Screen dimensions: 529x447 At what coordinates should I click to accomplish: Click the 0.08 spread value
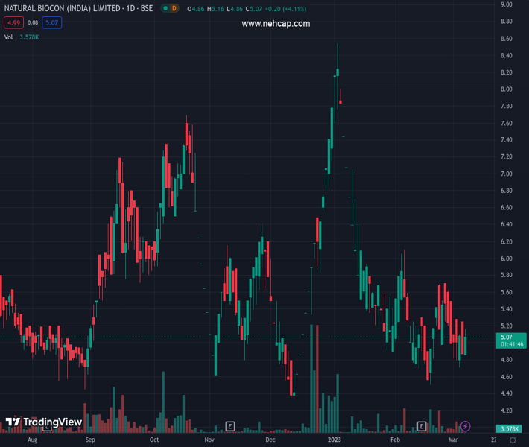tap(33, 23)
